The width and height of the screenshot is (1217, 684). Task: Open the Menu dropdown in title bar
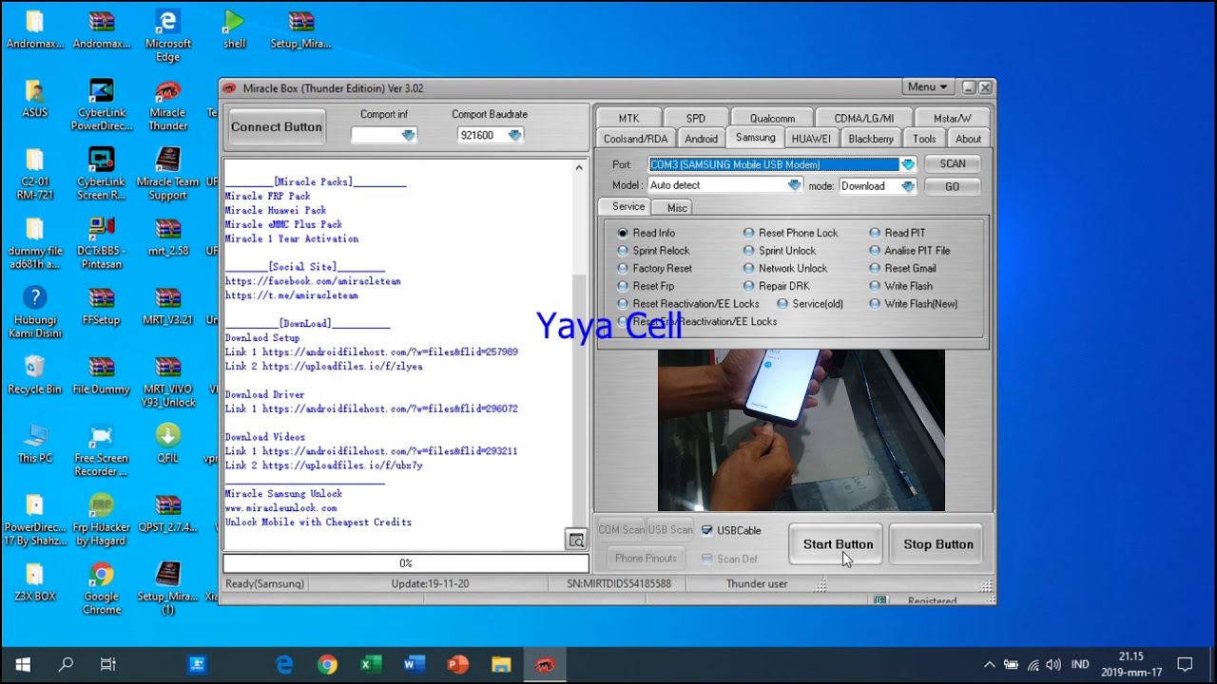pos(927,87)
